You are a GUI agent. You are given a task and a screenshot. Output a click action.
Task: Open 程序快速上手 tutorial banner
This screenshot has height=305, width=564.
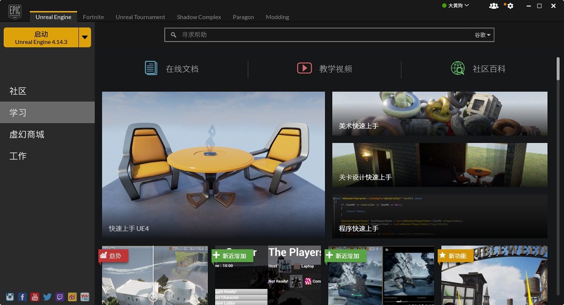pos(440,216)
